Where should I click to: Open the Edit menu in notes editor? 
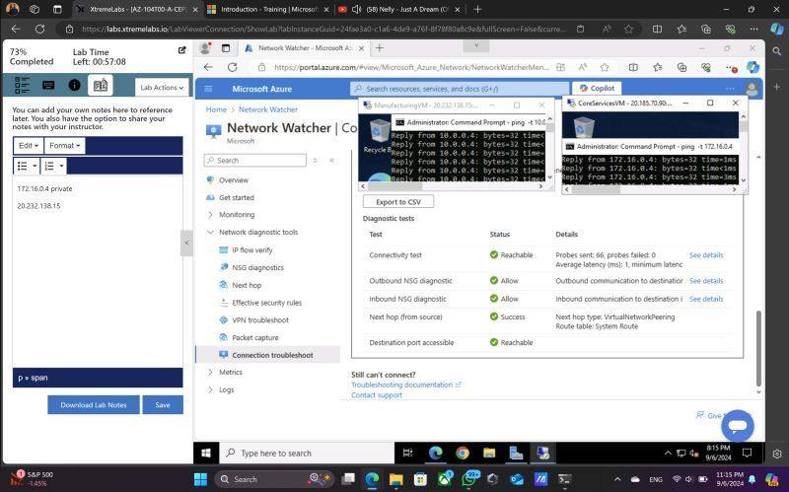pyautogui.click(x=29, y=145)
